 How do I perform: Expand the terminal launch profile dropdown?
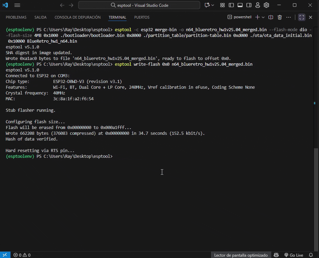point(263,17)
